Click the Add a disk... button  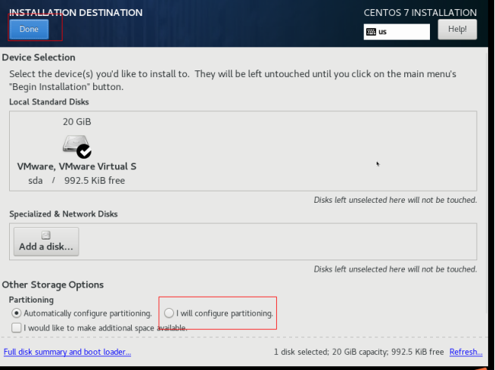pos(46,241)
